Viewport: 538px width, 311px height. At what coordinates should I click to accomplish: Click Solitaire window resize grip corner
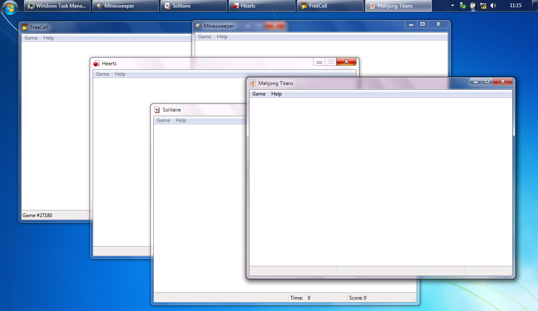[x=415, y=300]
